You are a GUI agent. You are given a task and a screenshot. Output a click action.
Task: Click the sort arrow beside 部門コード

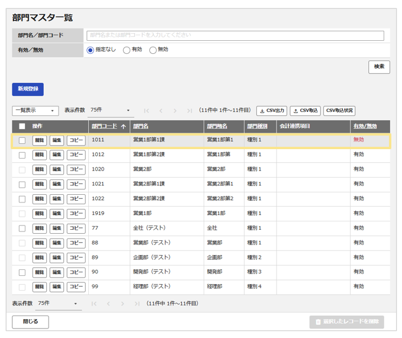(123, 126)
